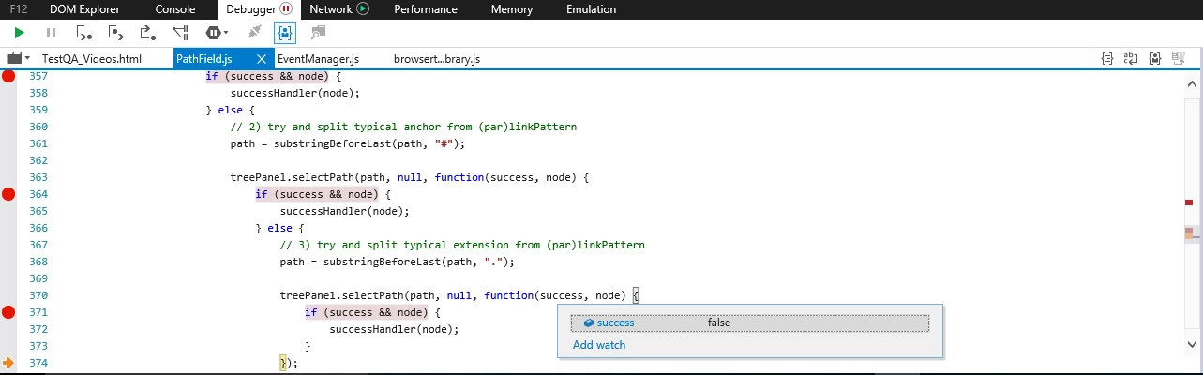Open the file picker folder dropdown
Viewport: 1203px width, 375px height.
[x=19, y=58]
